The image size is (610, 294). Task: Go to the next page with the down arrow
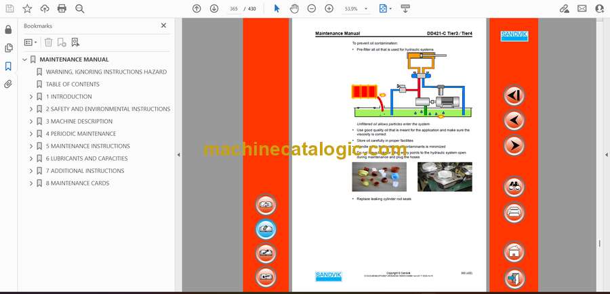pos(214,9)
